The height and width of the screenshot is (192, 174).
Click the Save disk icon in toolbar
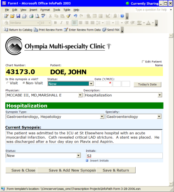coord(18,16)
